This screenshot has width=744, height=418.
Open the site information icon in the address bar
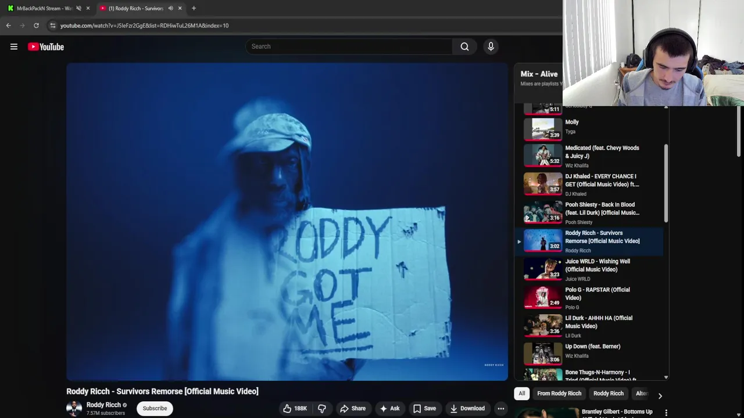52,26
